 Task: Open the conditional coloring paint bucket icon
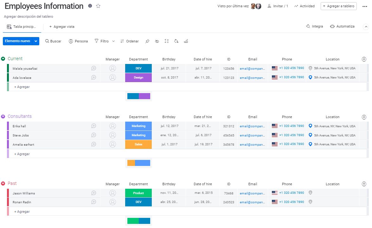coord(176,41)
